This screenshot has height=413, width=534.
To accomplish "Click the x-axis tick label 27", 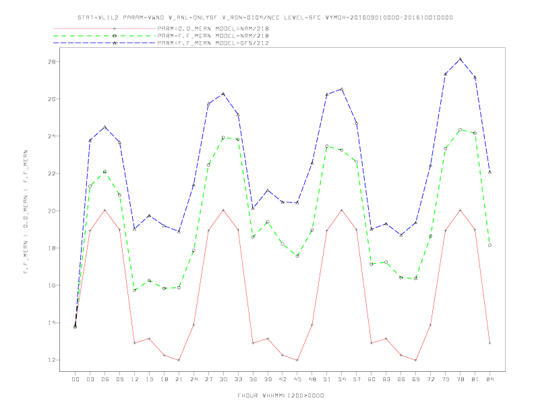I will point(209,379).
